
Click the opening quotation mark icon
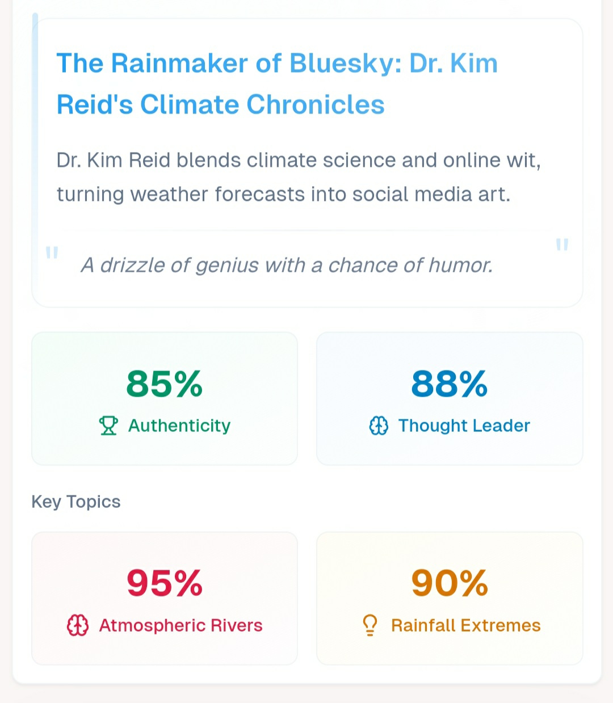[52, 252]
